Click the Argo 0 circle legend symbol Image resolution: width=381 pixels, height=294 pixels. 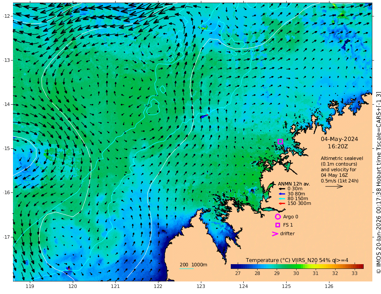tap(278, 217)
